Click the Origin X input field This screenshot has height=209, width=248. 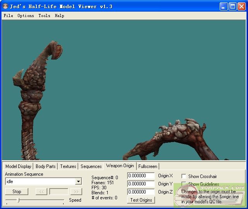point(141,176)
